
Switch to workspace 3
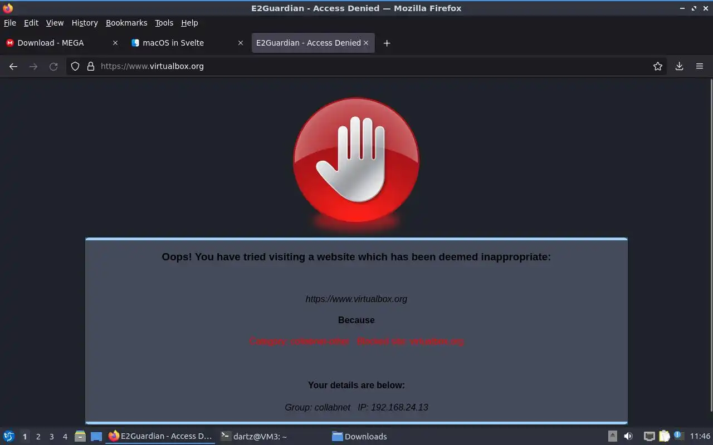coord(51,437)
